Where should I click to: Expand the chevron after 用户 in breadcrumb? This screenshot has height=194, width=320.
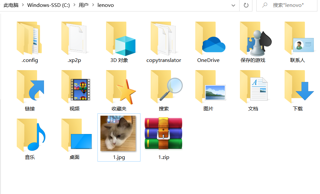[93, 5]
